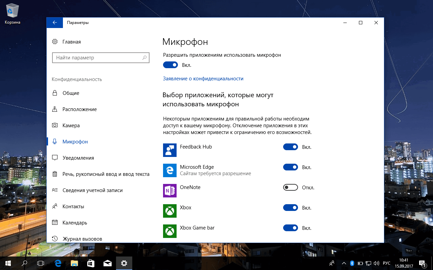This screenshot has width=433, height=270.
Task: Turn off microphone for Microsoft Edge
Action: (291, 167)
